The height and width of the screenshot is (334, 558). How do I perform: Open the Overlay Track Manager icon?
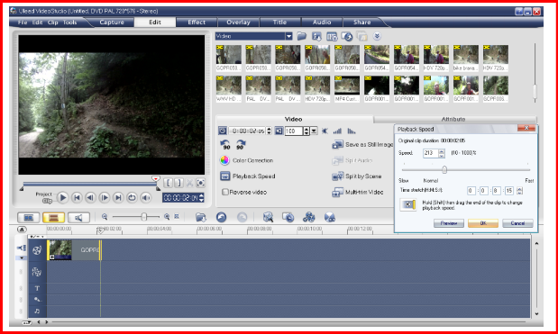[309, 217]
